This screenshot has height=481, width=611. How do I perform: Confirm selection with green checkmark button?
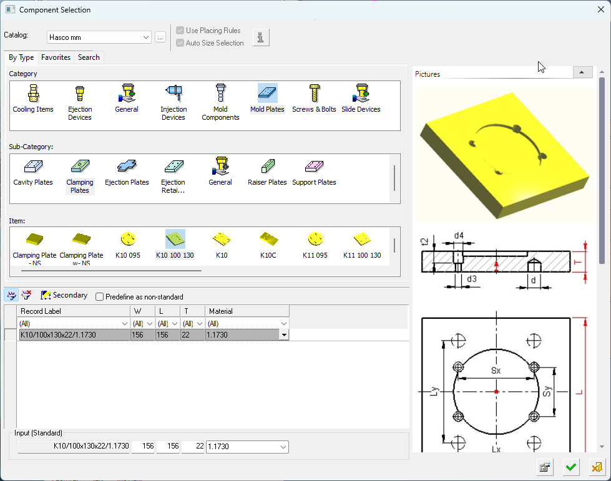click(x=570, y=467)
